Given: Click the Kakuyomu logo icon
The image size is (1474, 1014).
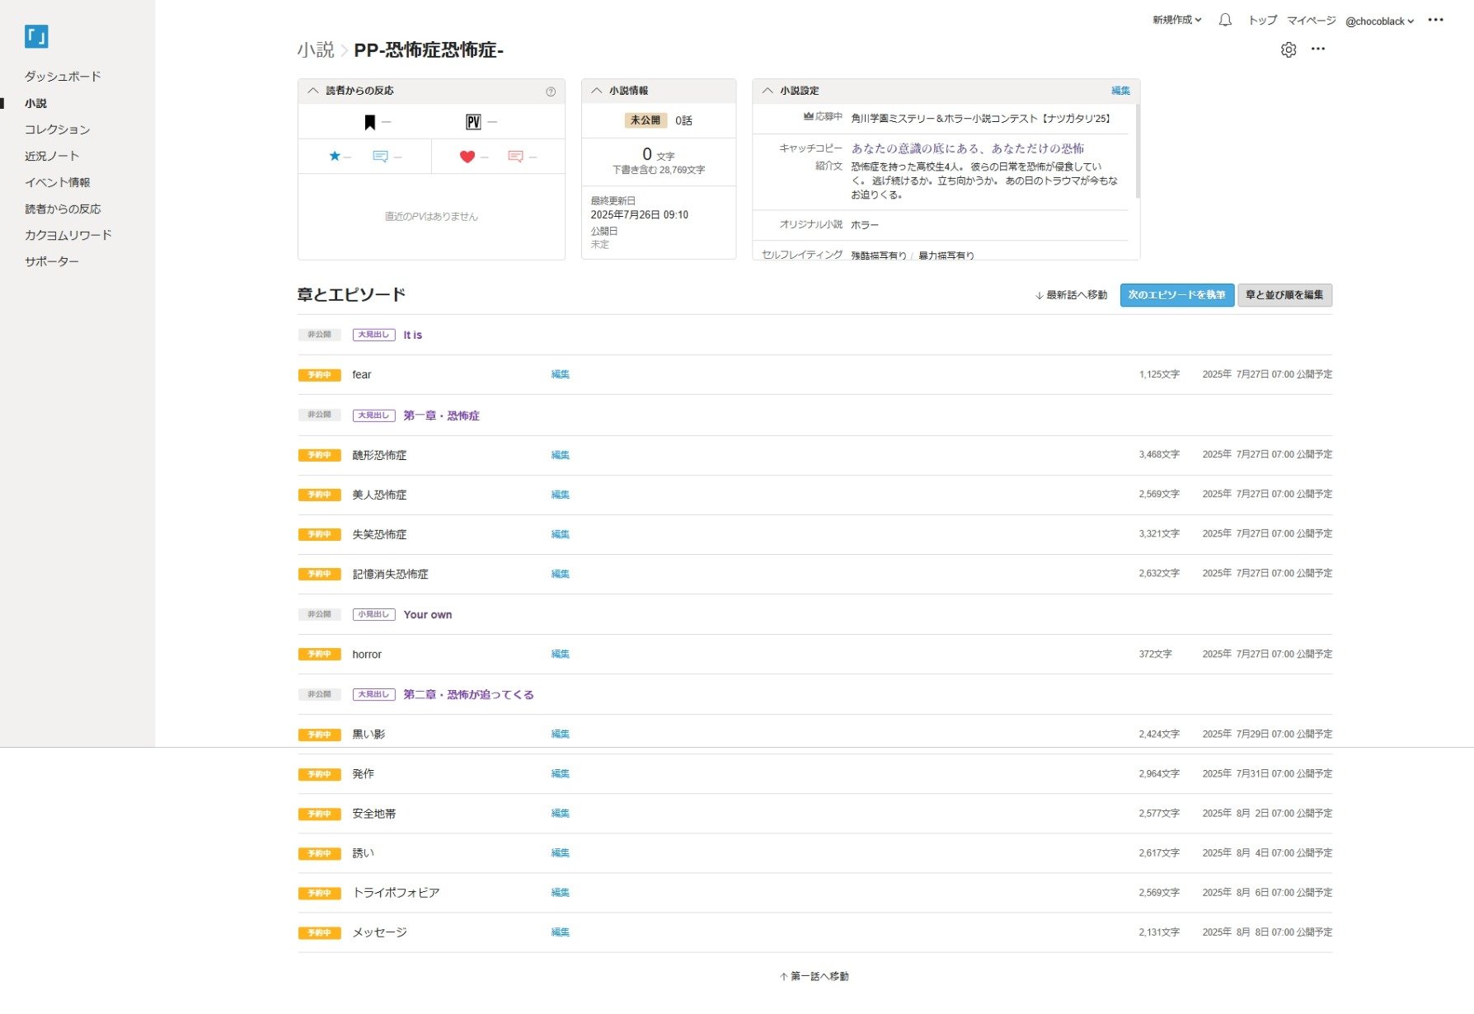Looking at the screenshot, I should [x=36, y=36].
